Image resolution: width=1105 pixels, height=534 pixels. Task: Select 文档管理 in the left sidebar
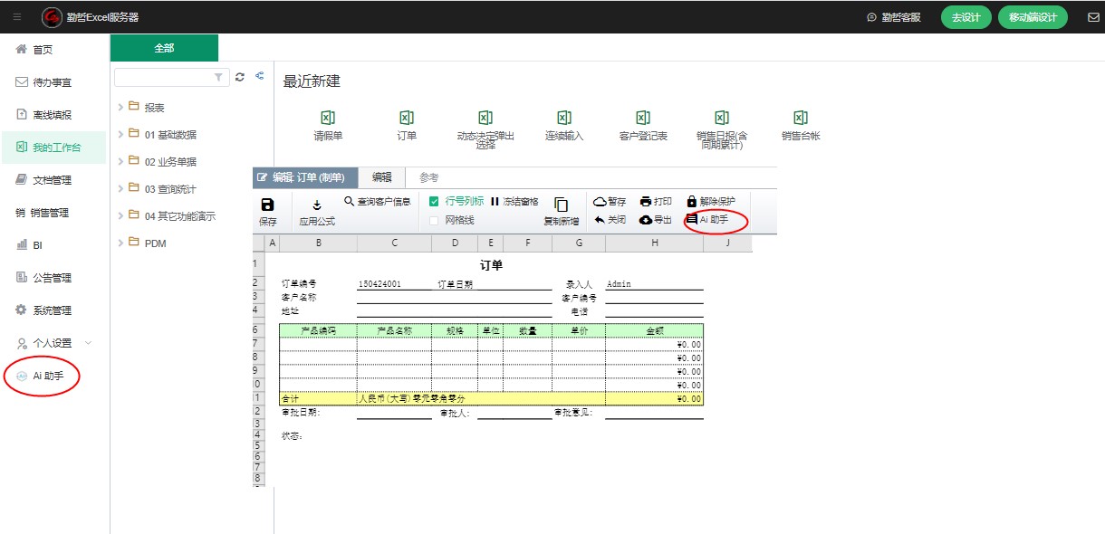[x=52, y=180]
